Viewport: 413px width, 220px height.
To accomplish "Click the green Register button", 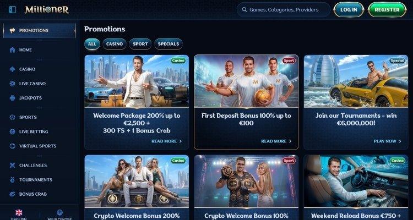I will pos(387,10).
